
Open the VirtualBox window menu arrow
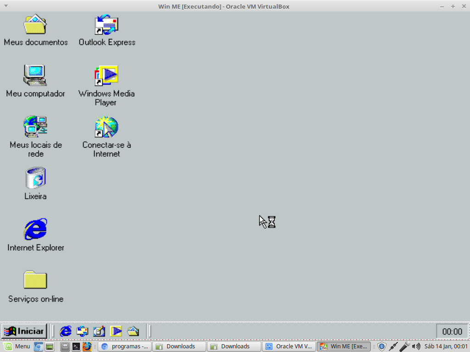pyautogui.click(x=6, y=6)
